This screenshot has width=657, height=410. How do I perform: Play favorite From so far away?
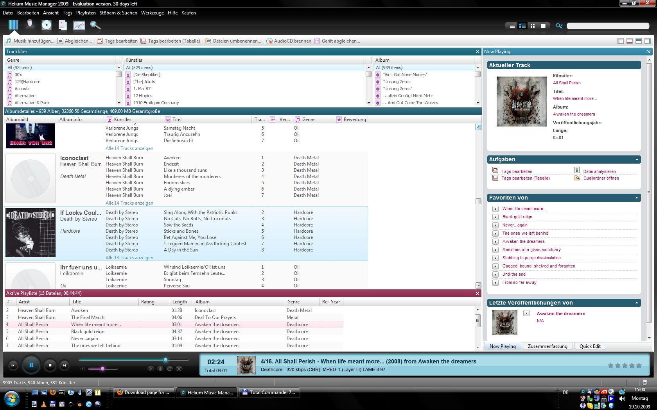point(495,283)
